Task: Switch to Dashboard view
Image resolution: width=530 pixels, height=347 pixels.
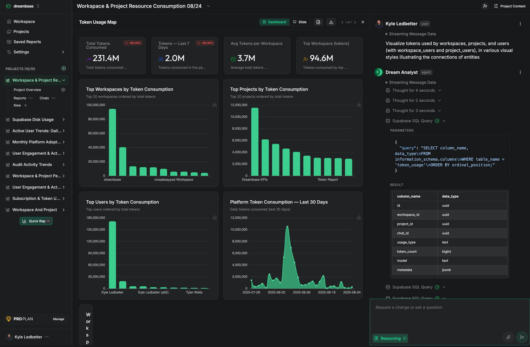Action: tap(274, 22)
